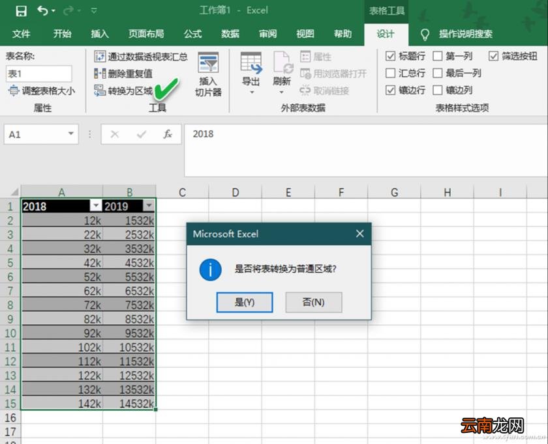
Task: Open the undo history dropdown arrow
Action: click(53, 11)
